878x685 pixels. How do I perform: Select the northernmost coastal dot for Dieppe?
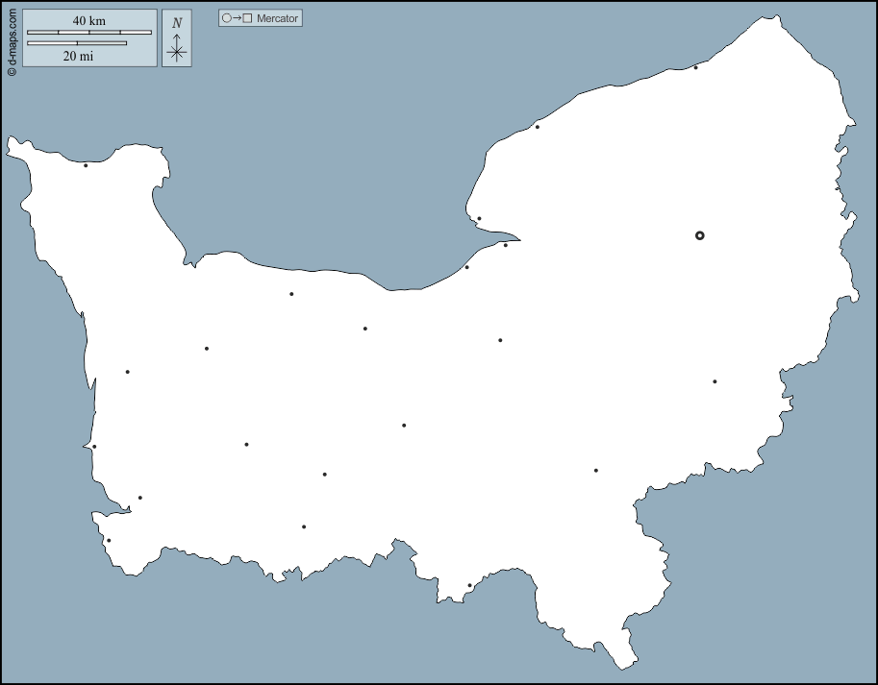696,67
